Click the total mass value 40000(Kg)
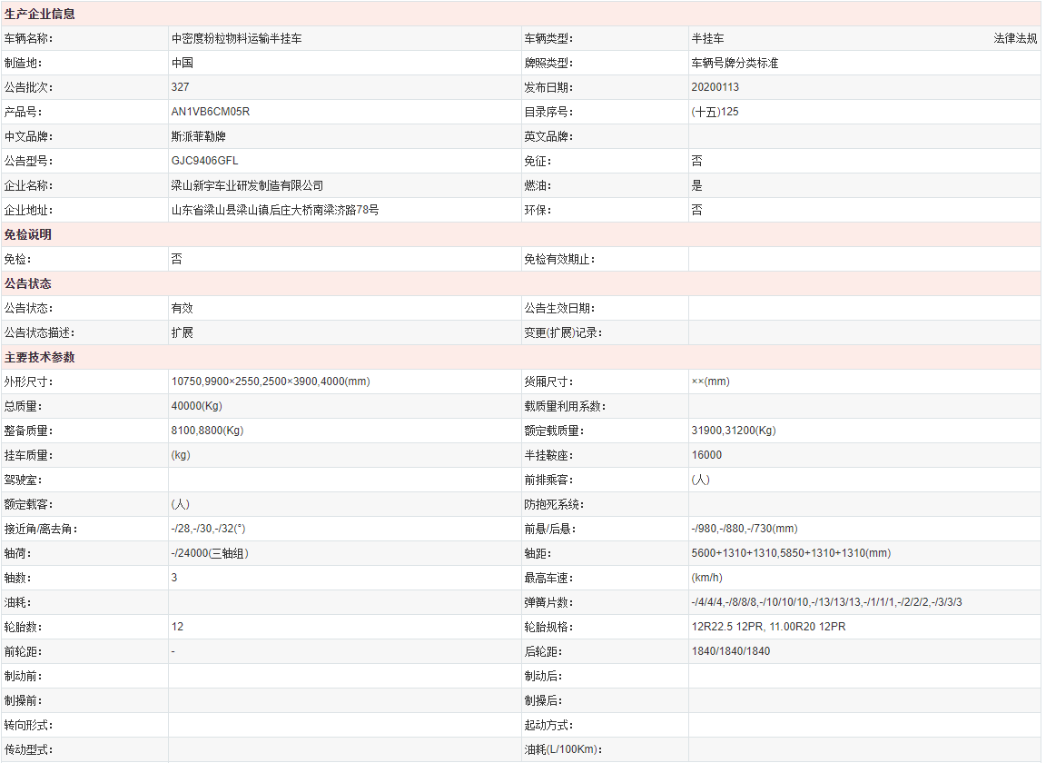Screen dimensions: 1046x763 [196, 406]
